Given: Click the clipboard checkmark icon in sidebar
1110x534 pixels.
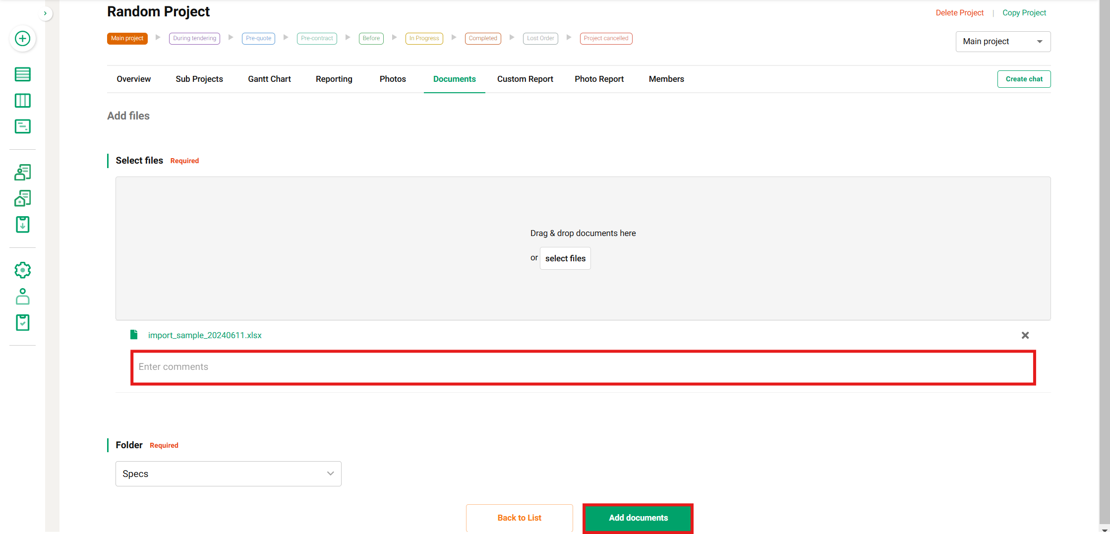Looking at the screenshot, I should click(22, 323).
